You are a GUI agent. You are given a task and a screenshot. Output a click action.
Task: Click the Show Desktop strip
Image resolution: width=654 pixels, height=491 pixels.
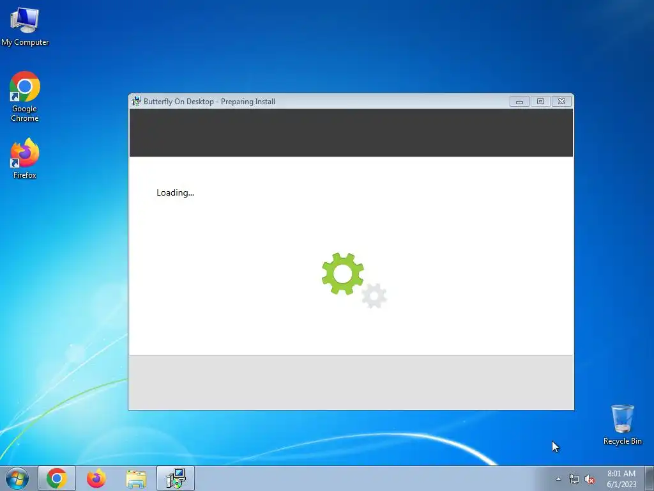650,478
